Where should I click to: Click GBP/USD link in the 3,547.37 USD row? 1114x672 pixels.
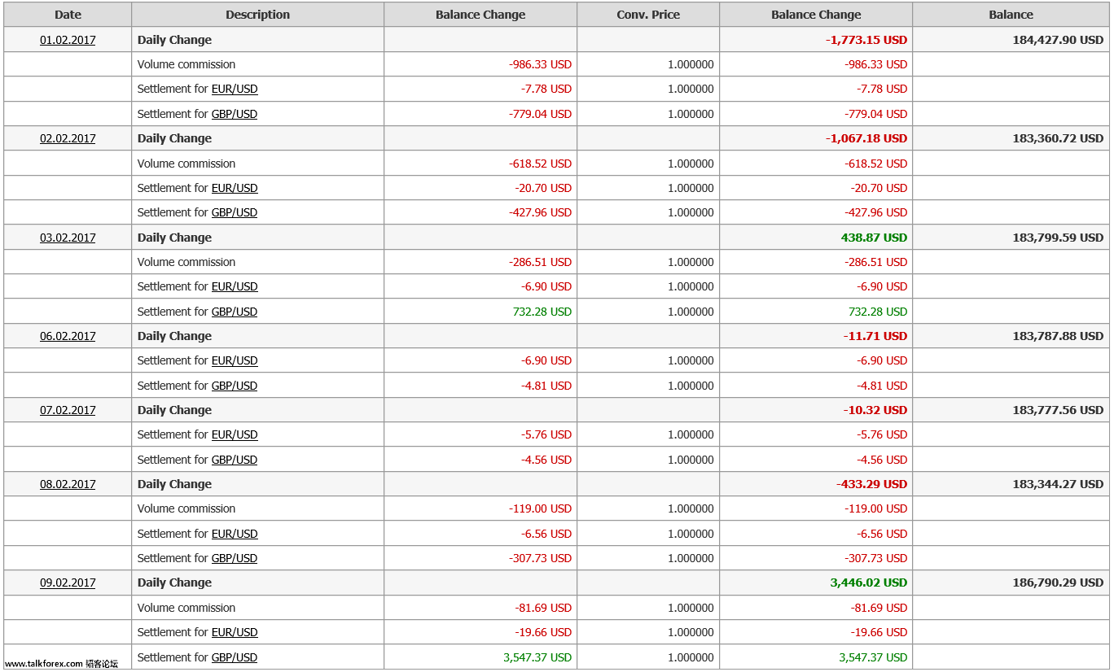(x=235, y=657)
